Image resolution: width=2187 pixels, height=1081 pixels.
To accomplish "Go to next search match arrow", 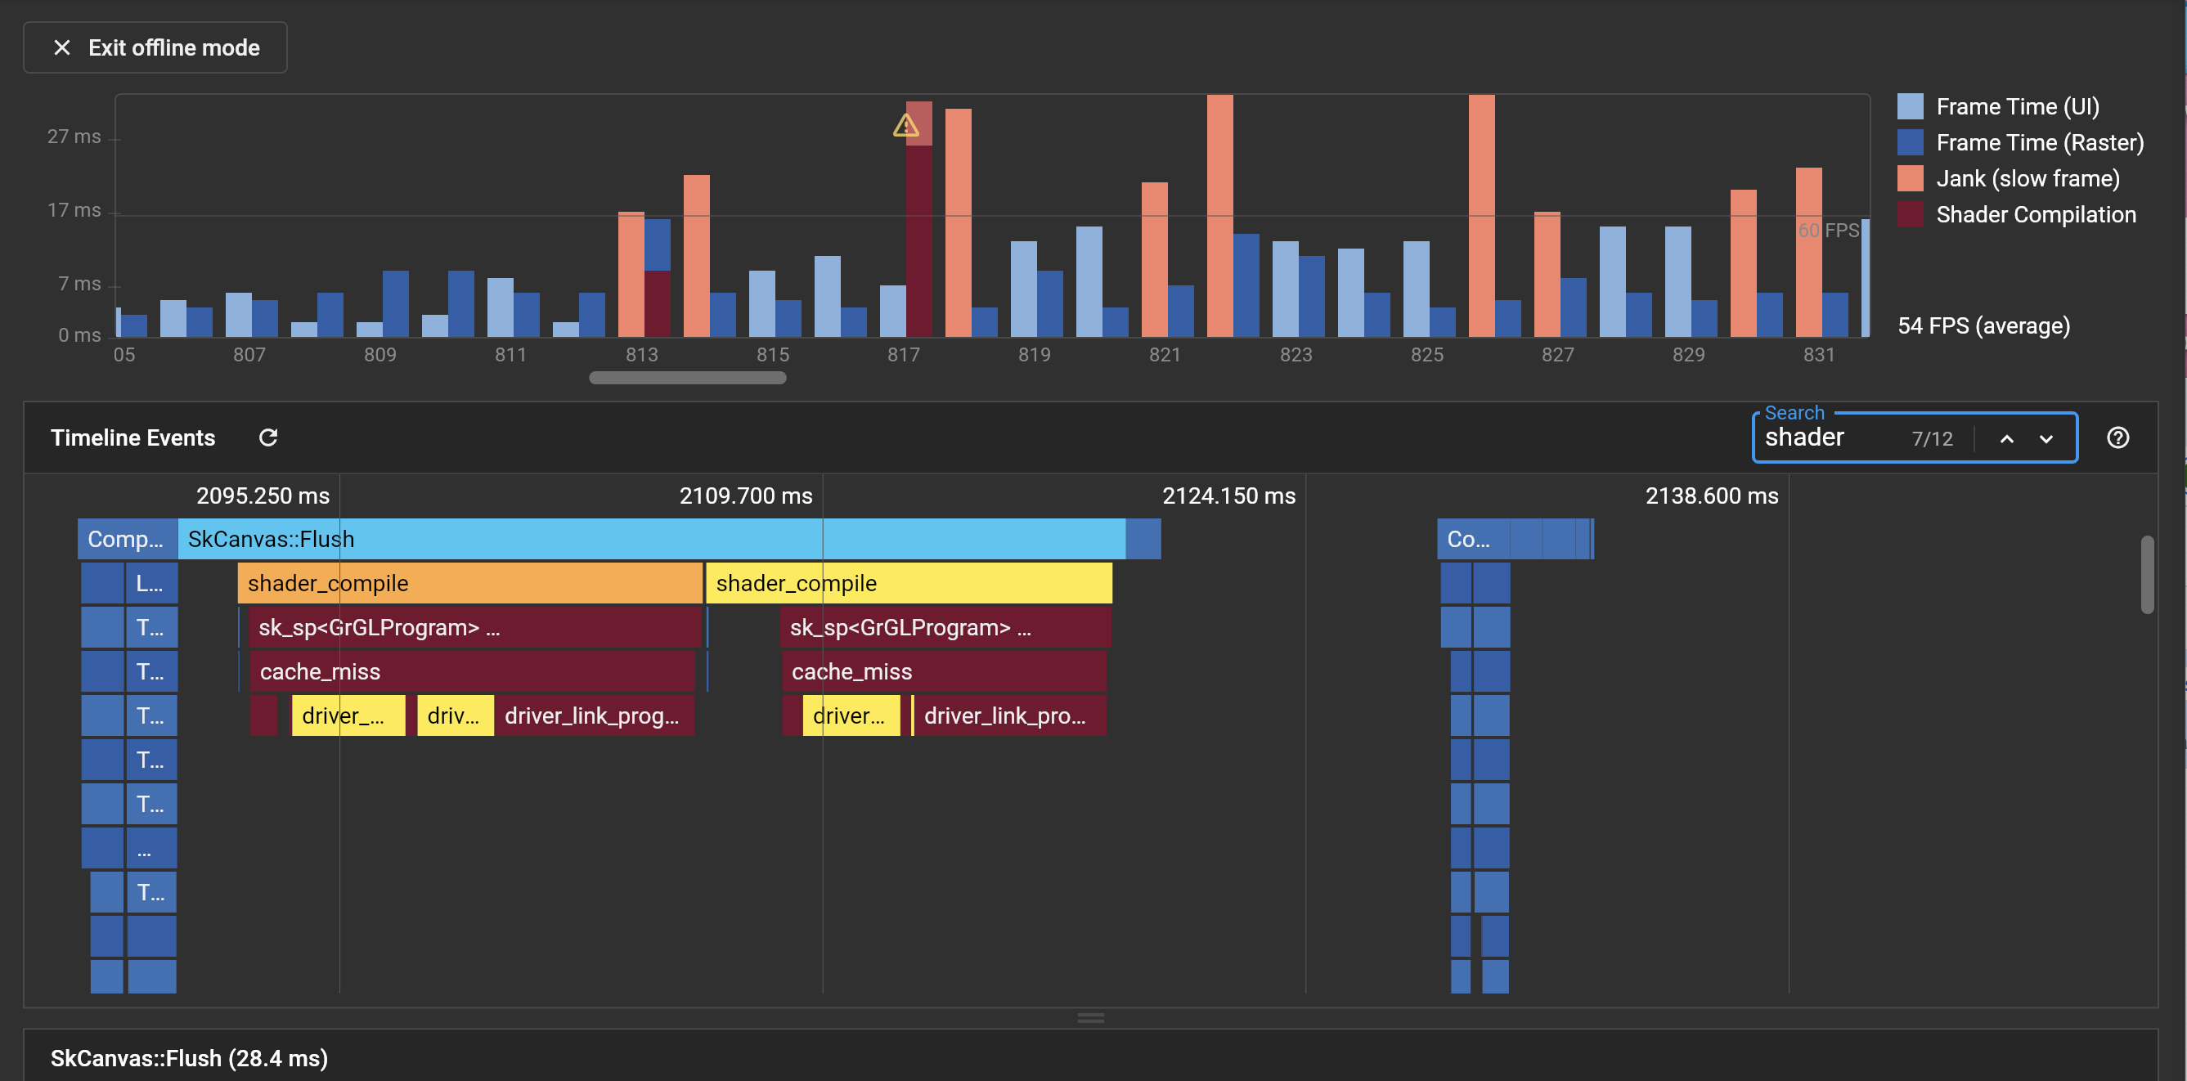I will point(2046,438).
